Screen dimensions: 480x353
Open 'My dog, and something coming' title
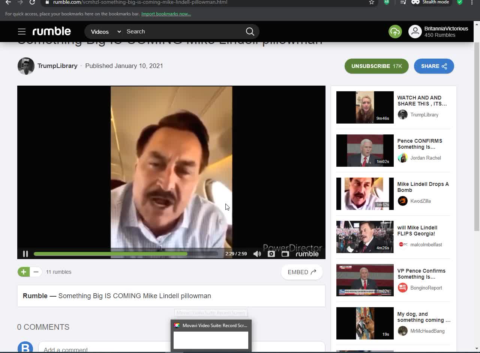pos(424,317)
